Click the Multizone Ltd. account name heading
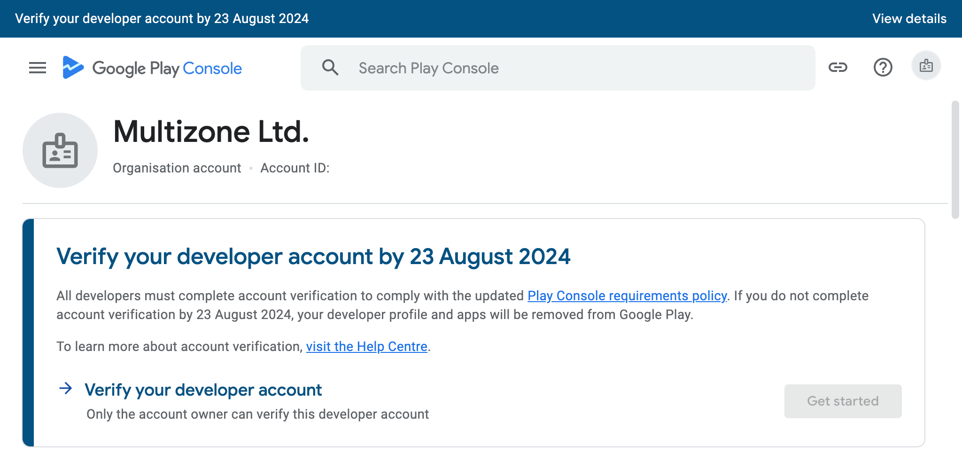 pyautogui.click(x=211, y=132)
